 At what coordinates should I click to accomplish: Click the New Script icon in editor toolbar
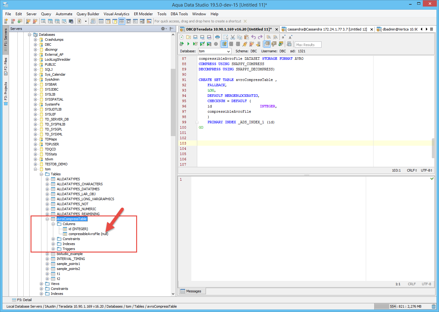point(182,37)
